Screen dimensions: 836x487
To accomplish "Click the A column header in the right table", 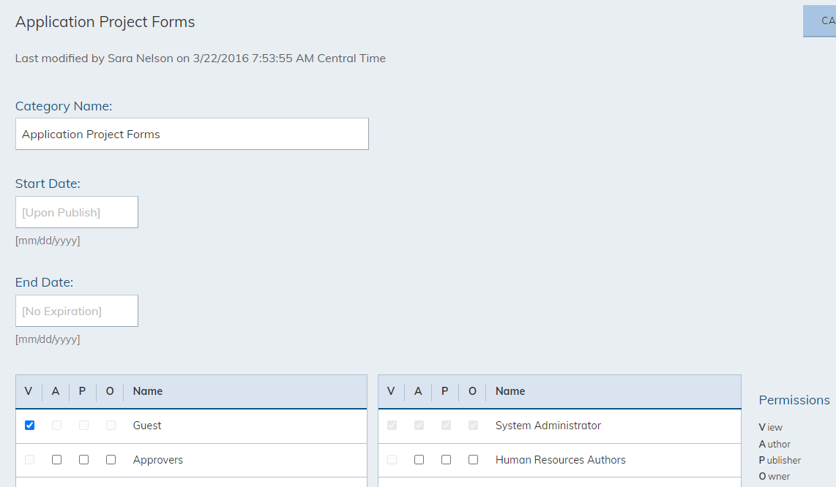I will click(x=418, y=391).
